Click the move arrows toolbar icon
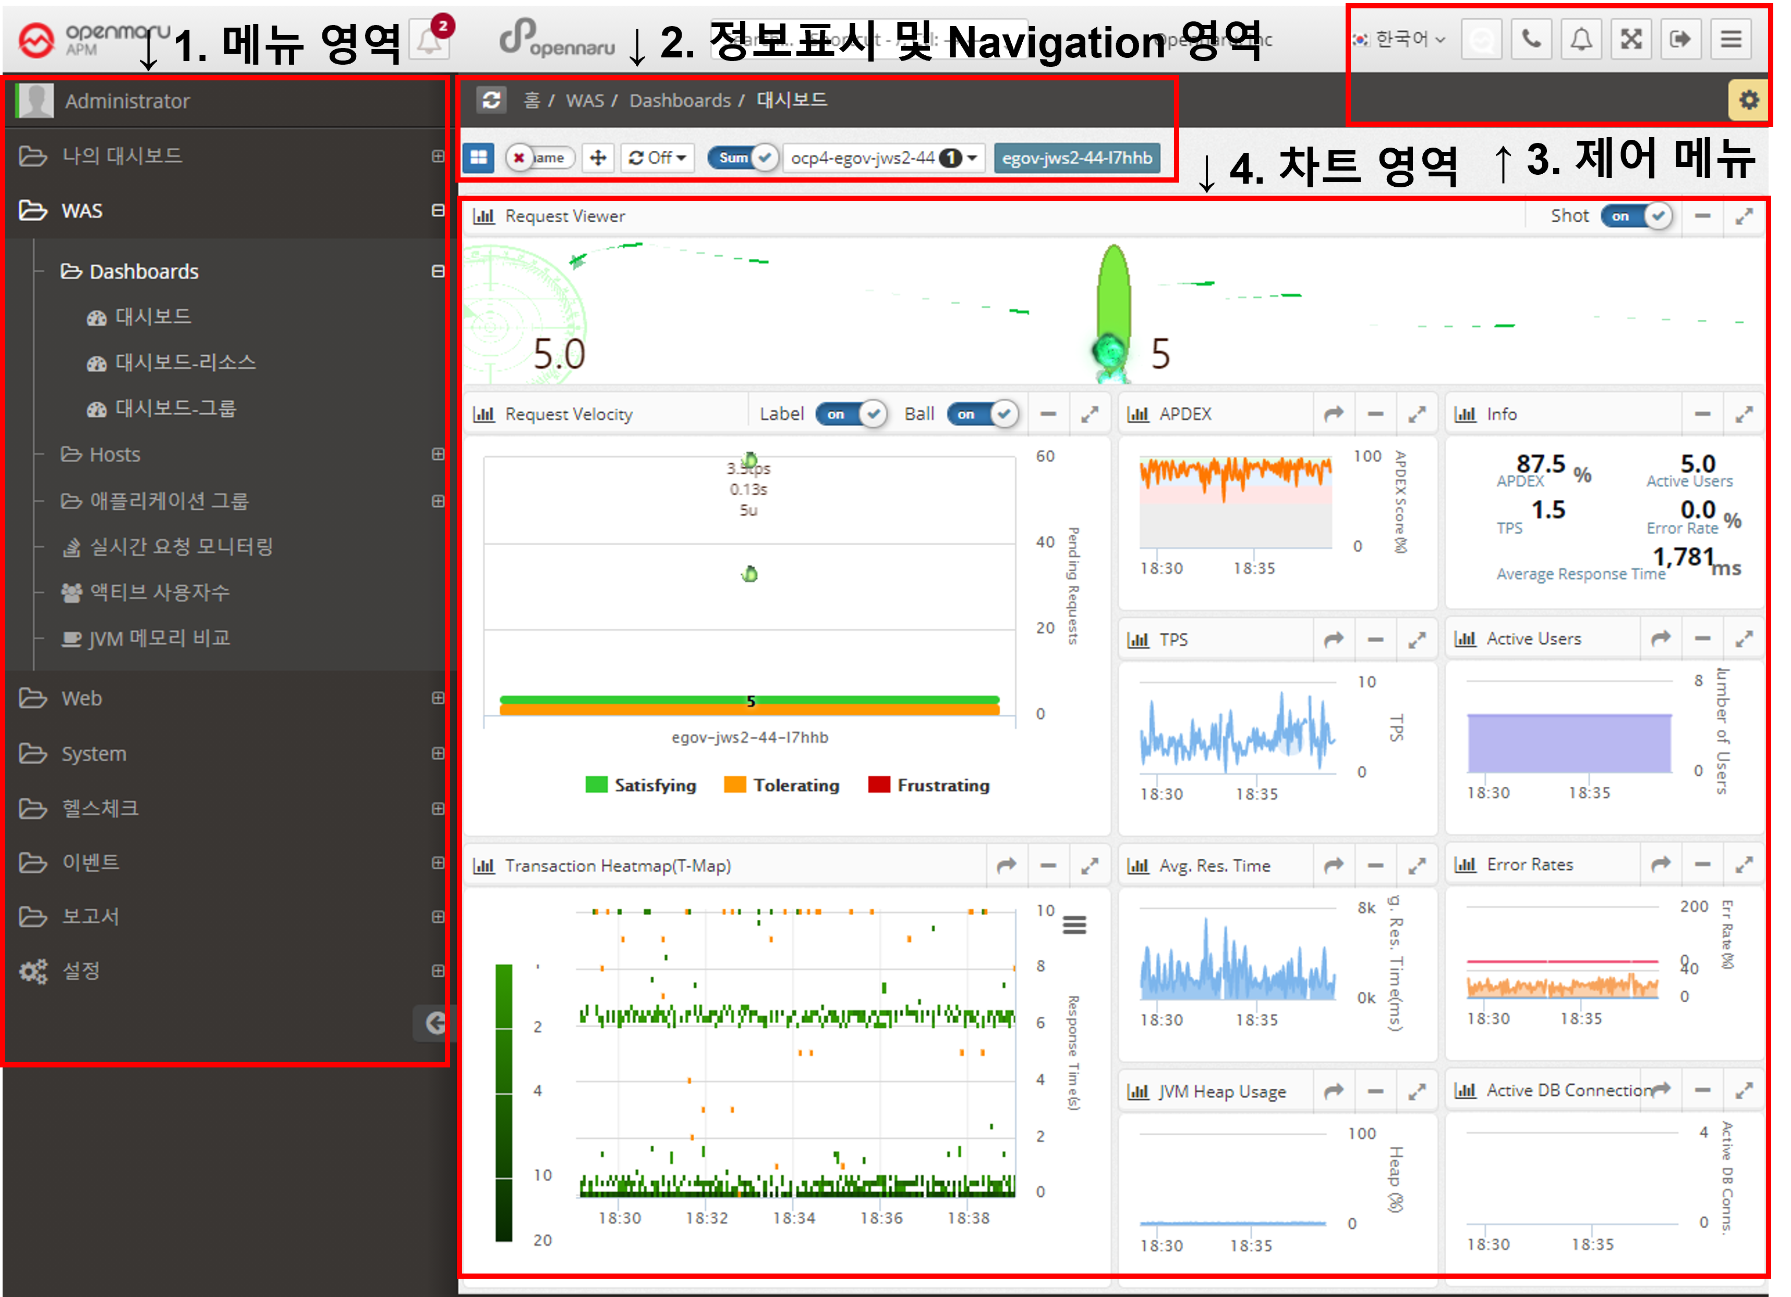Screen dimensions: 1791x1297 click(598, 157)
